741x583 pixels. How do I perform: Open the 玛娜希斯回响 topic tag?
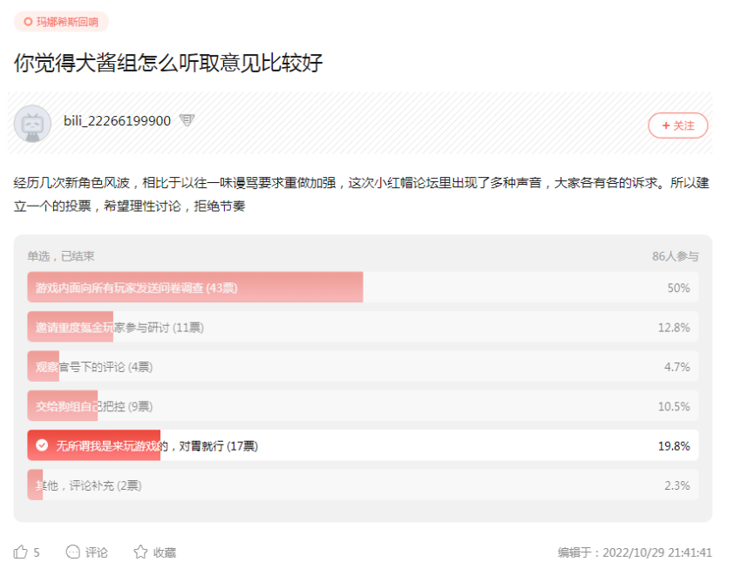click(61, 22)
